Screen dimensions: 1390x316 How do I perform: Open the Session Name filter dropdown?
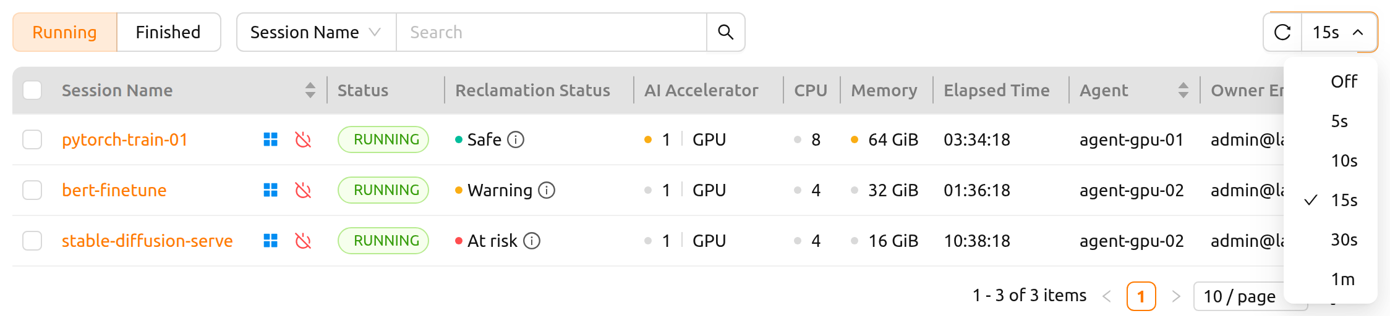click(316, 32)
